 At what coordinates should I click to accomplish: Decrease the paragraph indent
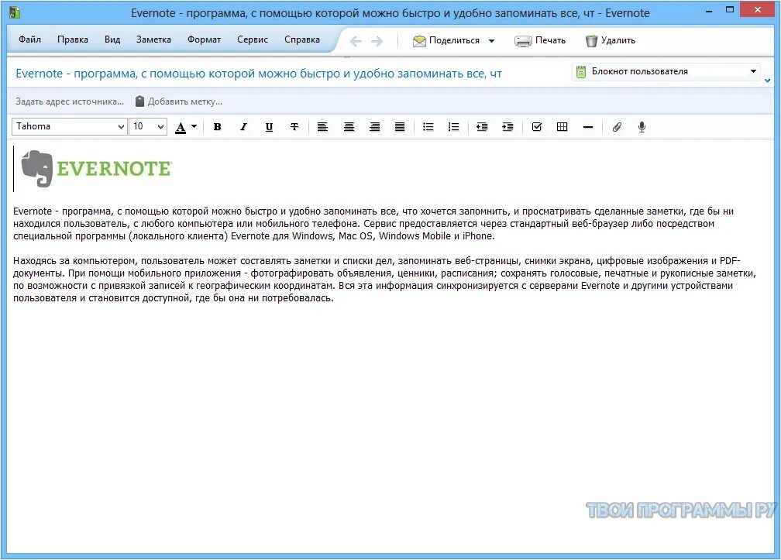[482, 127]
